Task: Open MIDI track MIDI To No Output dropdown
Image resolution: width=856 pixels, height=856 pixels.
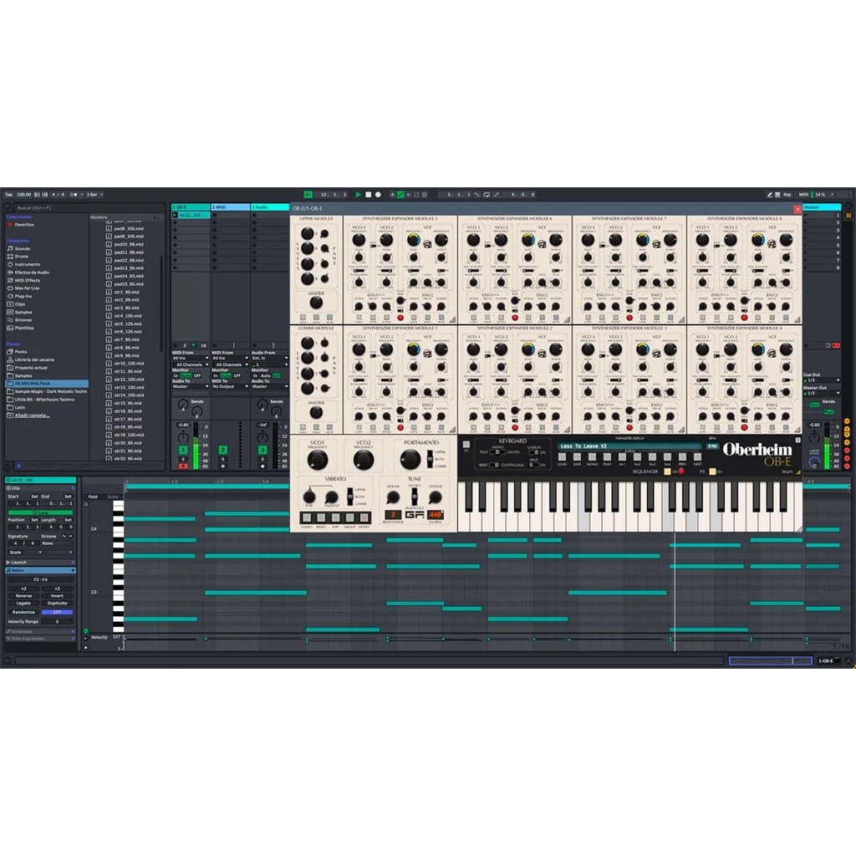Action: (231, 386)
